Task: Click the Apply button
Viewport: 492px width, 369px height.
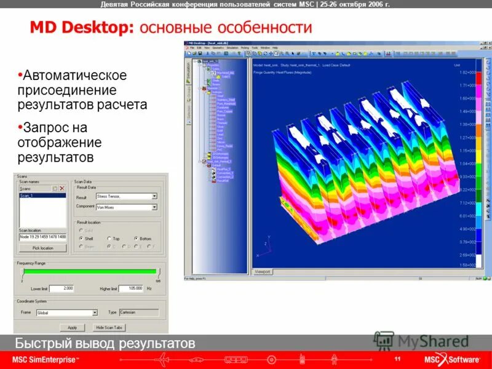Action: (72, 328)
